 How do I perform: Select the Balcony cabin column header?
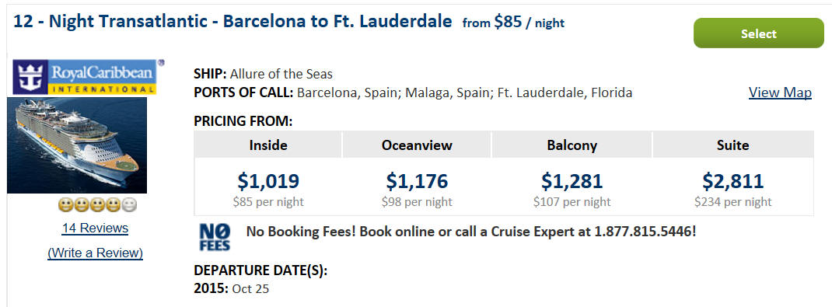[x=572, y=145]
